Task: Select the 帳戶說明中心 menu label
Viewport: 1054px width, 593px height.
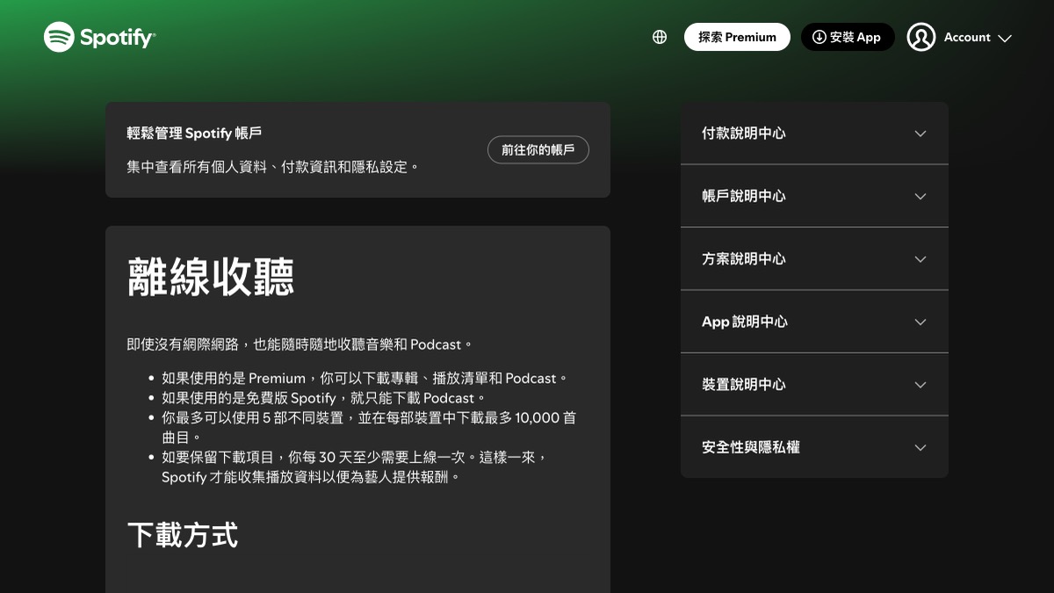Action: 743,196
